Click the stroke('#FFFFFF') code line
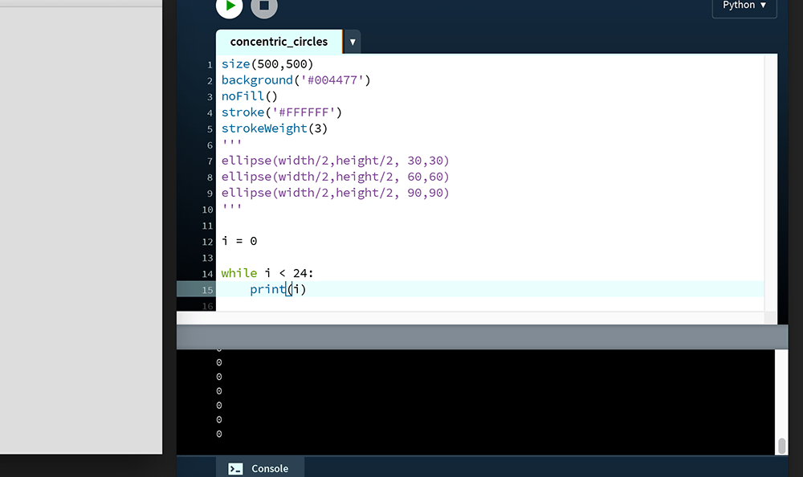 tap(282, 112)
